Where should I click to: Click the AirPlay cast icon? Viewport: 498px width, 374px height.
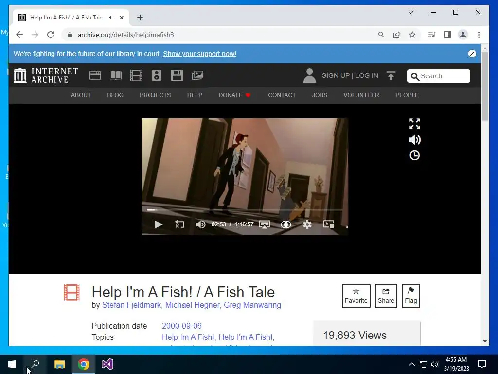pyautogui.click(x=265, y=224)
